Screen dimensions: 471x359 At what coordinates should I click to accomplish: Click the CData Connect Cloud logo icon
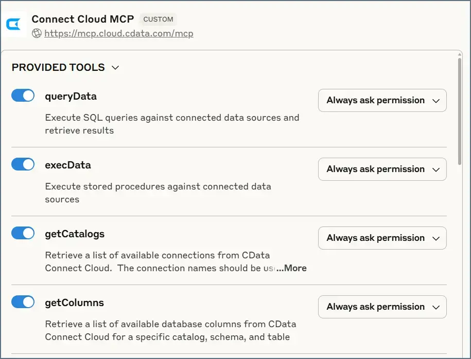[x=14, y=24]
